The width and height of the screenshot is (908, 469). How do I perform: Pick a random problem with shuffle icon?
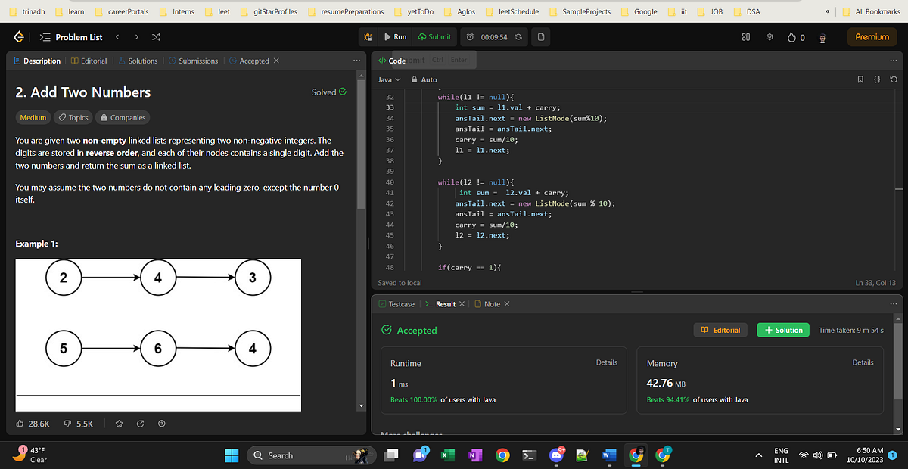coord(156,37)
